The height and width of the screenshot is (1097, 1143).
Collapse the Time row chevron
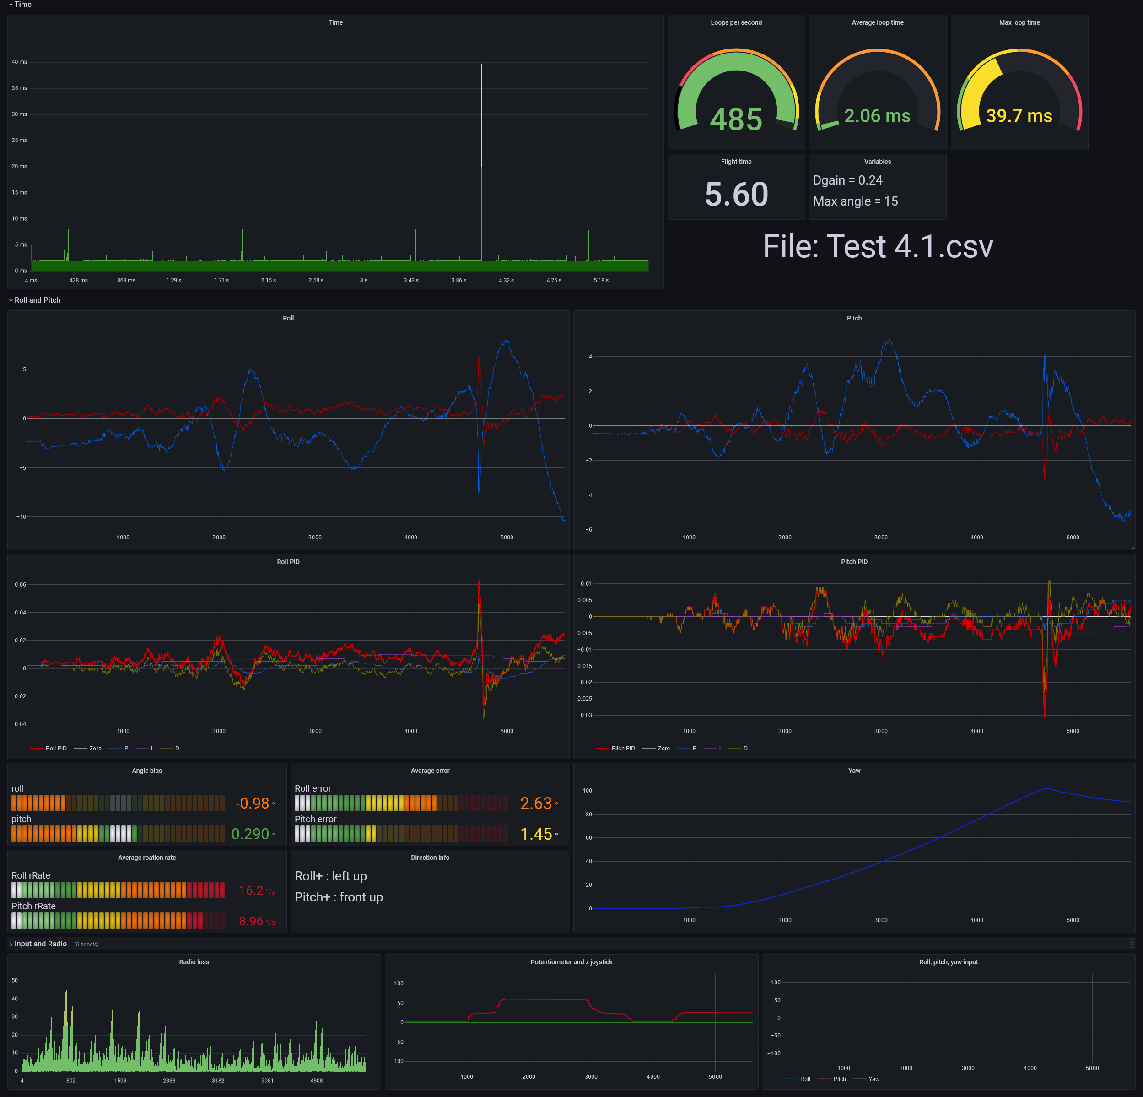point(11,5)
